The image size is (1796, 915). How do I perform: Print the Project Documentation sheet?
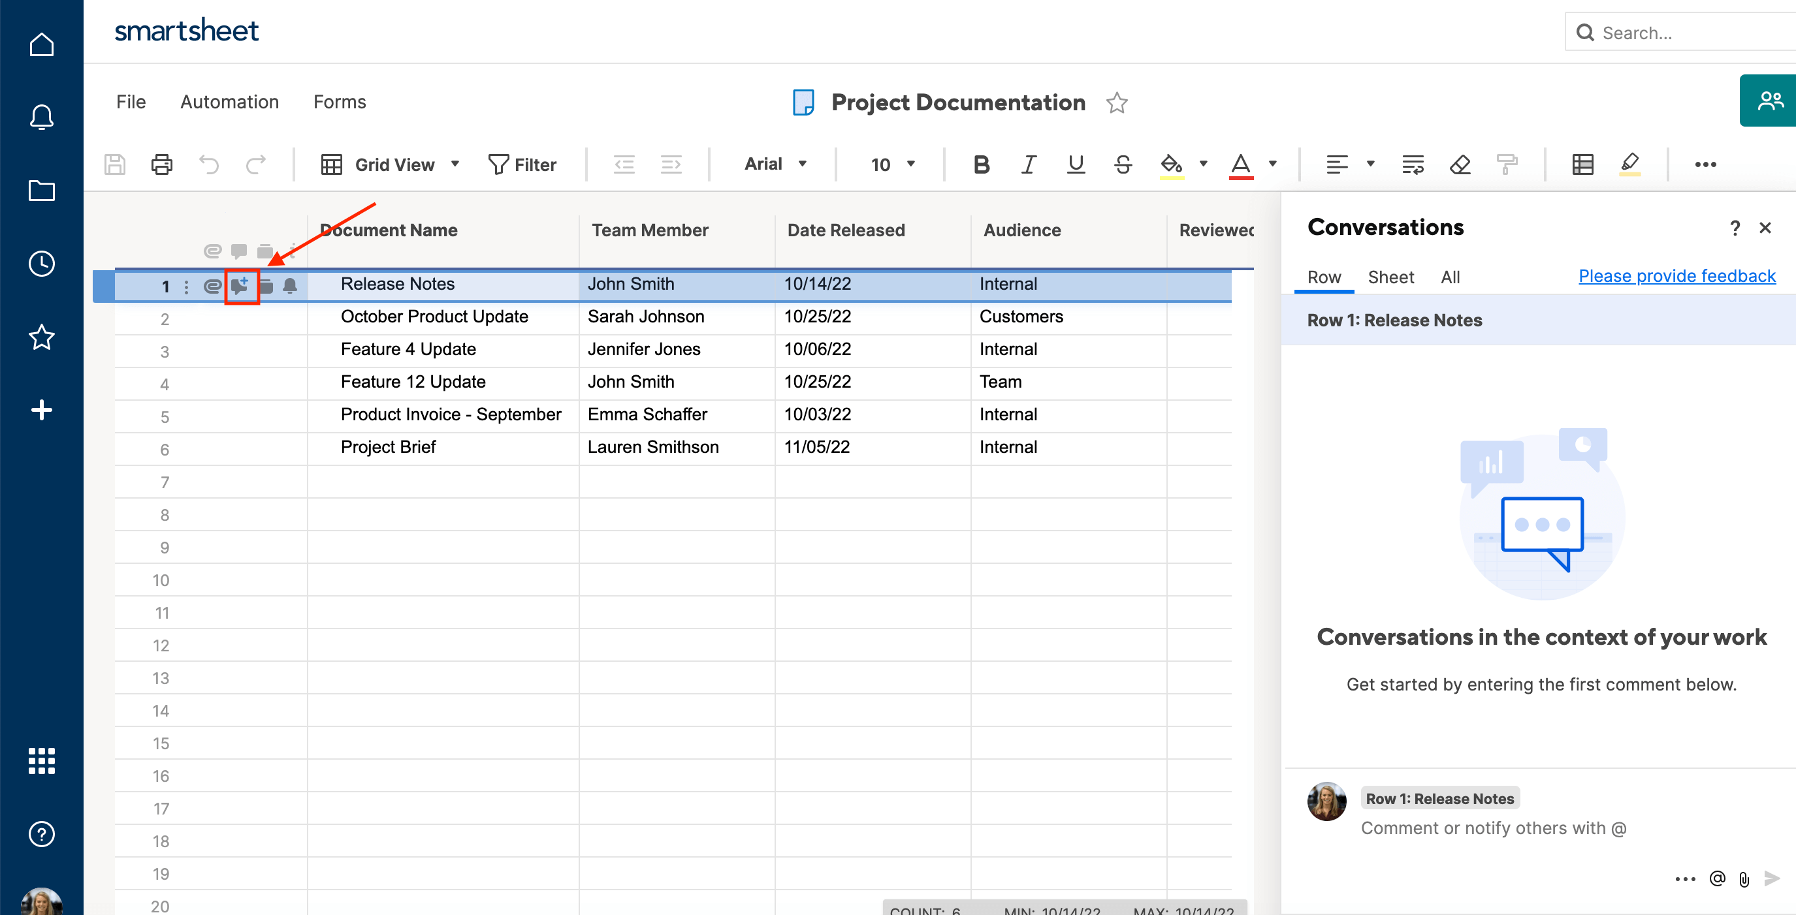[162, 164]
